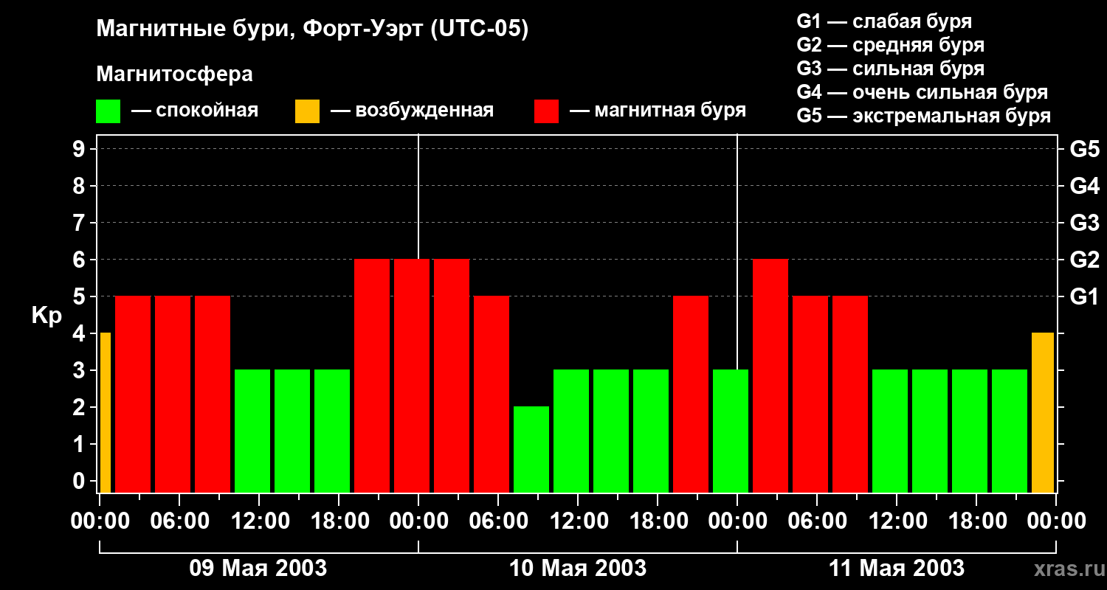The width and height of the screenshot is (1107, 590).
Task: Select the thin orange Kp 4 bar starting 09 May
Action: tap(105, 413)
